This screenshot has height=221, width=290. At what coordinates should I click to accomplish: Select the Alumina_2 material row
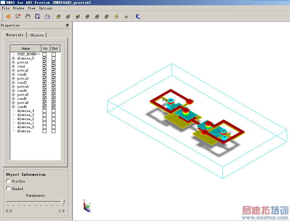tap(26, 119)
